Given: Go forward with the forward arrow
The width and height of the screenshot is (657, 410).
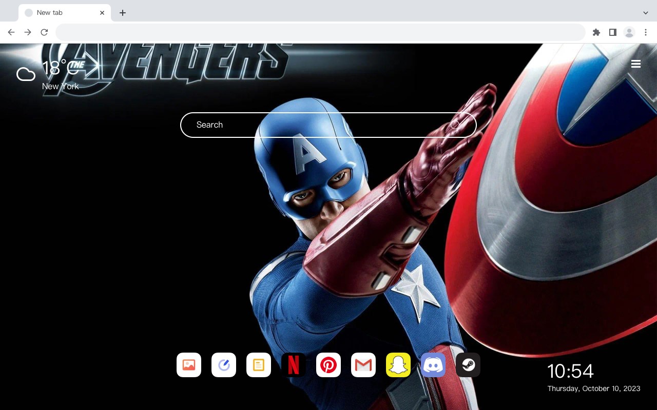Looking at the screenshot, I should tap(28, 32).
